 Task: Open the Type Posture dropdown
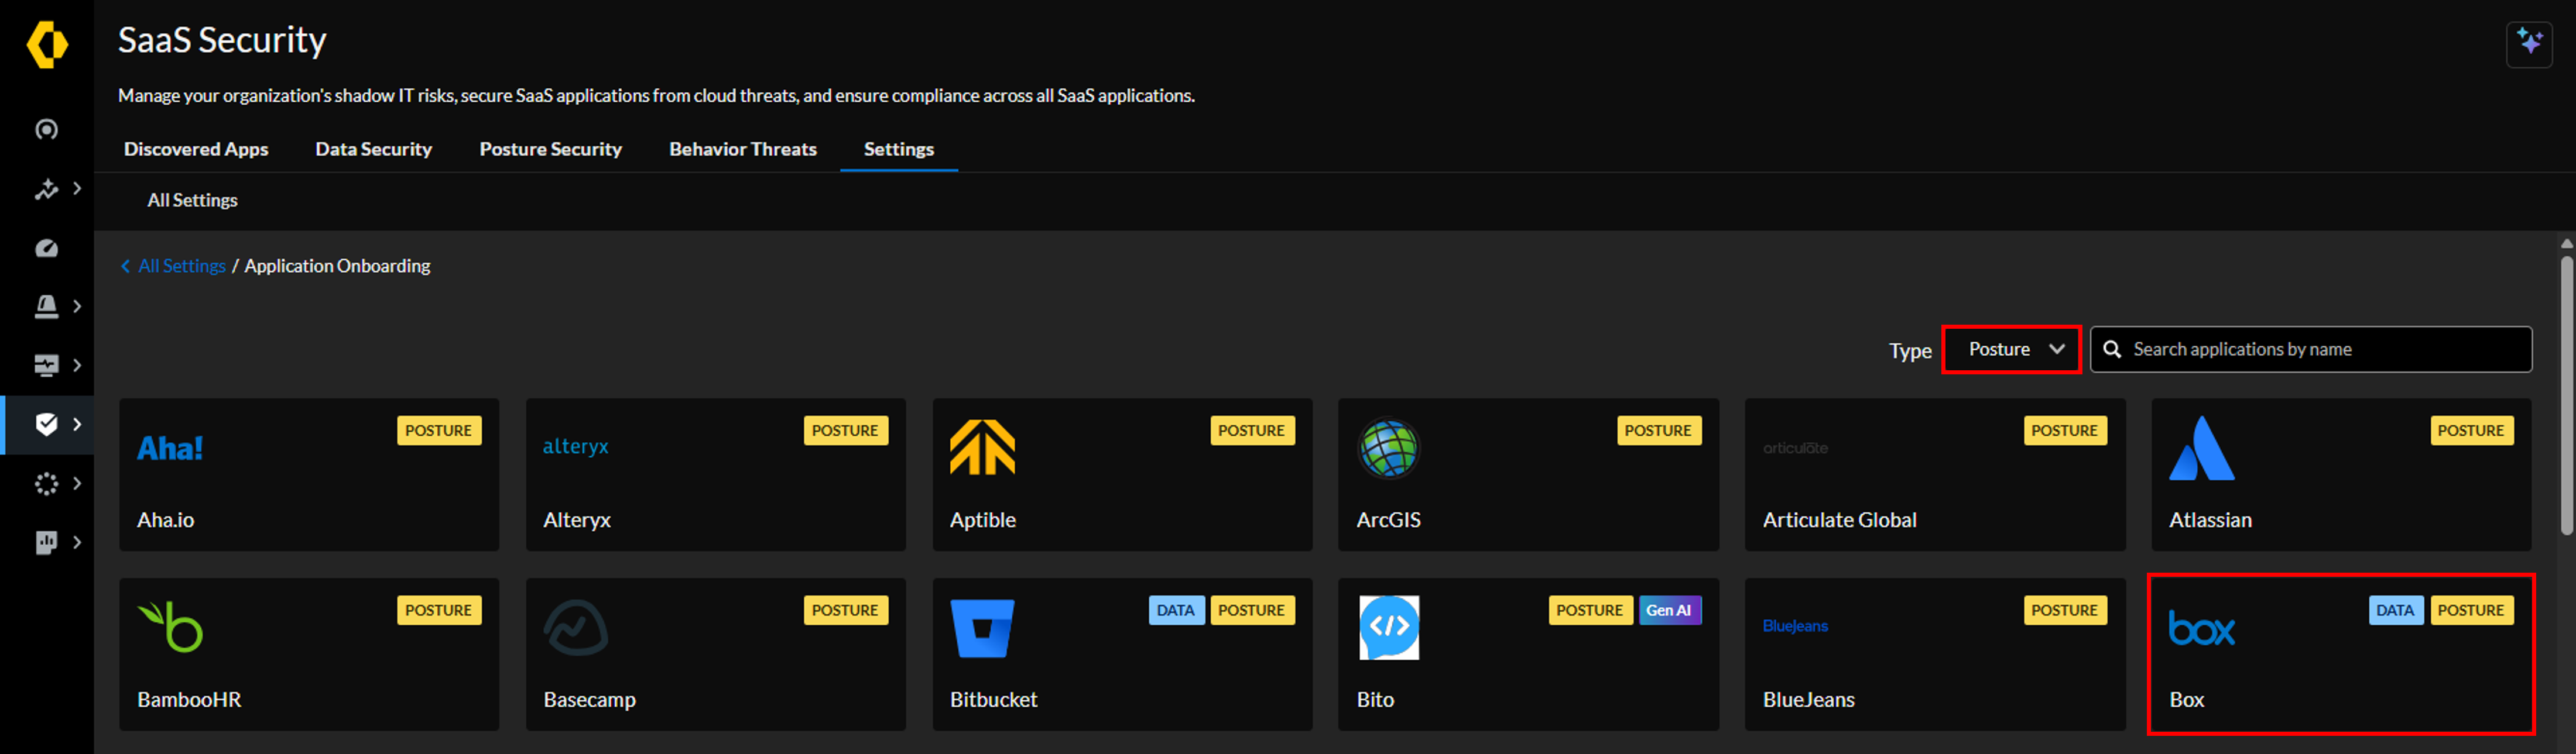2011,350
